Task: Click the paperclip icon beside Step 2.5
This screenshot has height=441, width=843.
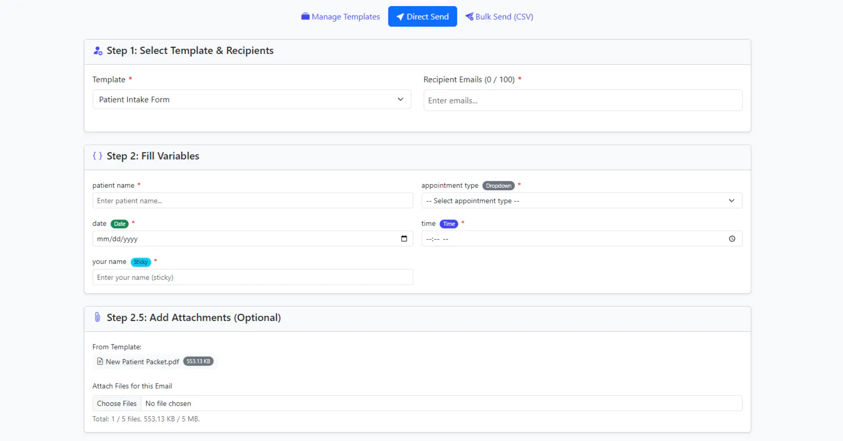Action: 97,317
